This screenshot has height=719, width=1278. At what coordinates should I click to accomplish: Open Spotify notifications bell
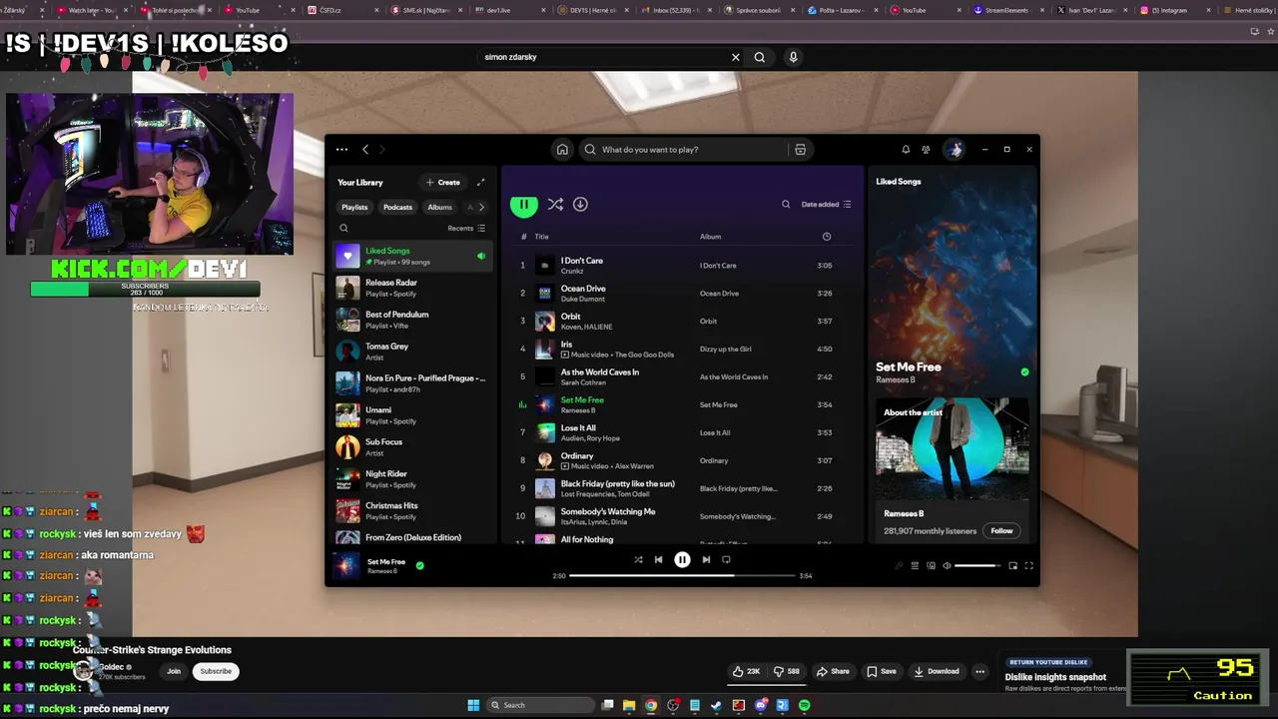[906, 150]
